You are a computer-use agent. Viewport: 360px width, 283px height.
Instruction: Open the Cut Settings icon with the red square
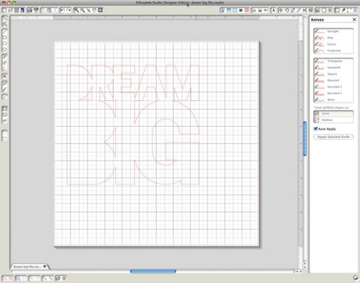[x=247, y=10]
